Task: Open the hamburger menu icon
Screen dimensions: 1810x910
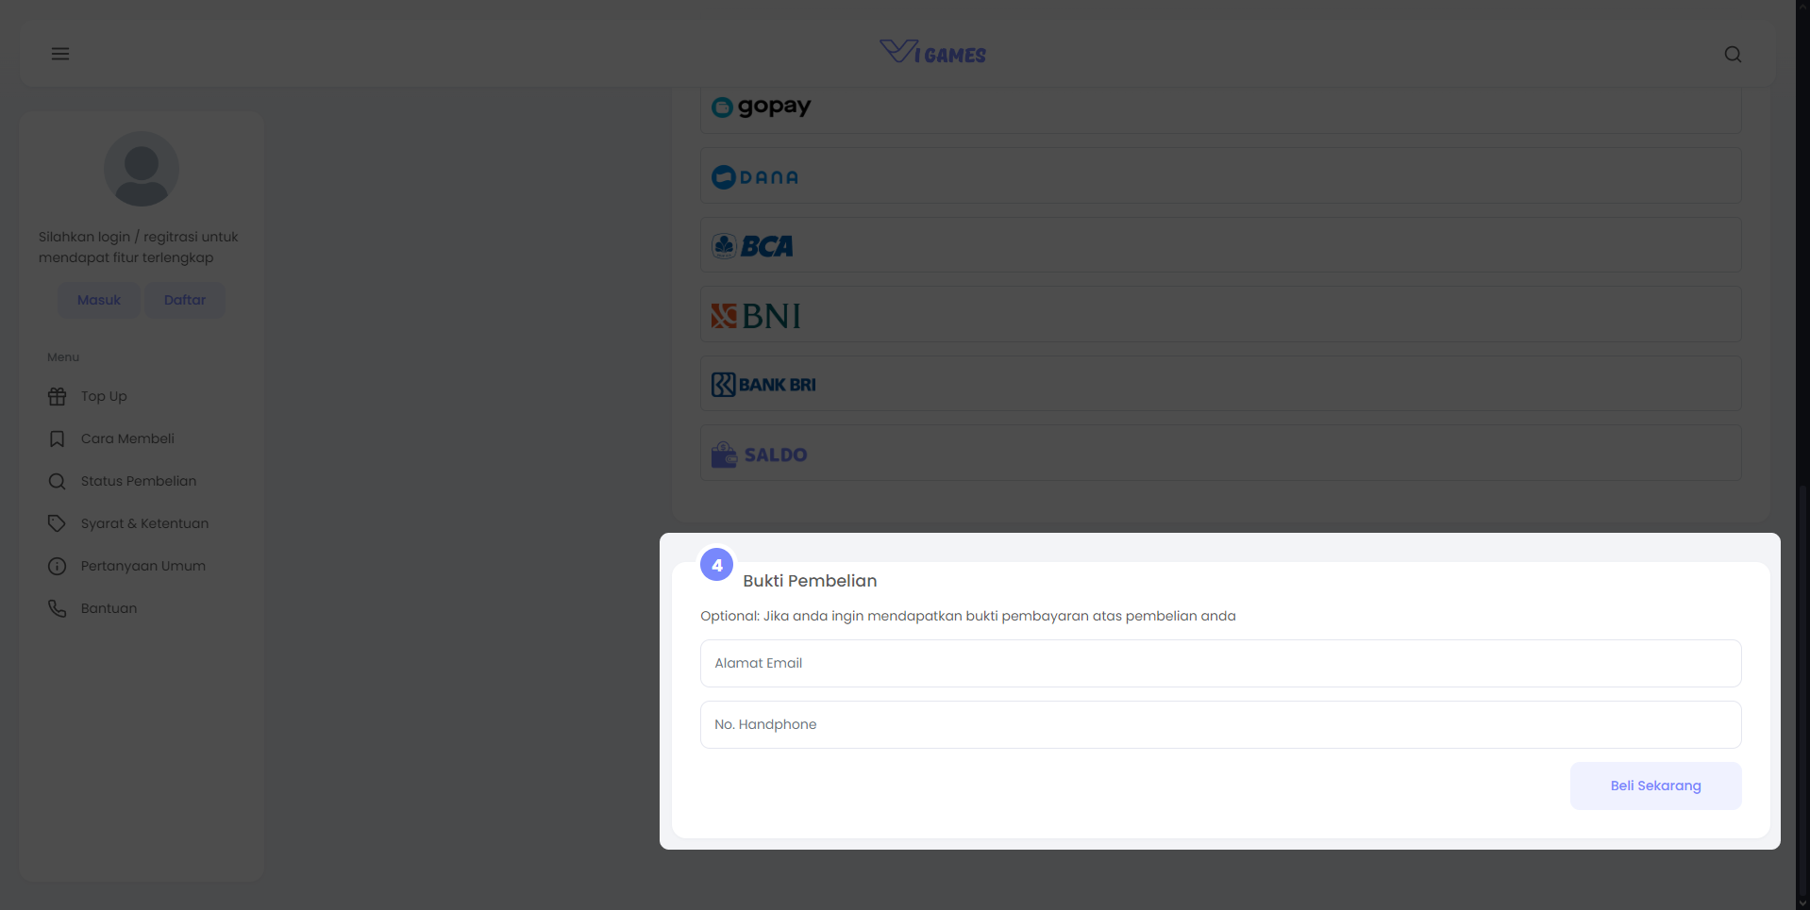Action: [x=60, y=54]
